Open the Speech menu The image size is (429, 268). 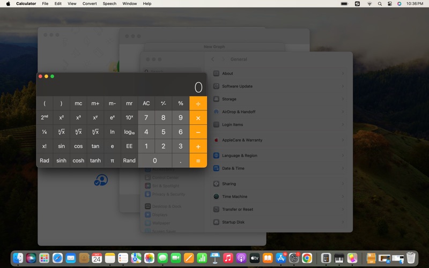pyautogui.click(x=109, y=4)
